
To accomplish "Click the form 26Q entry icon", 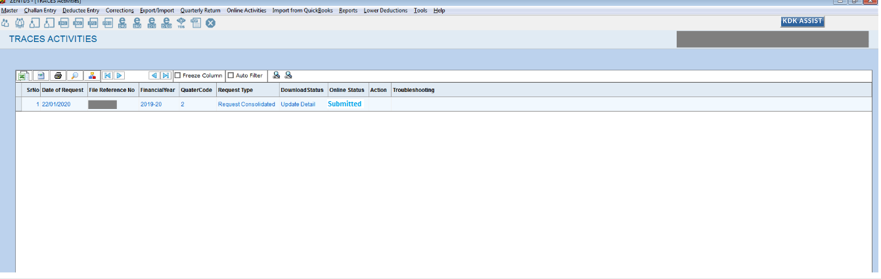I will (x=78, y=23).
